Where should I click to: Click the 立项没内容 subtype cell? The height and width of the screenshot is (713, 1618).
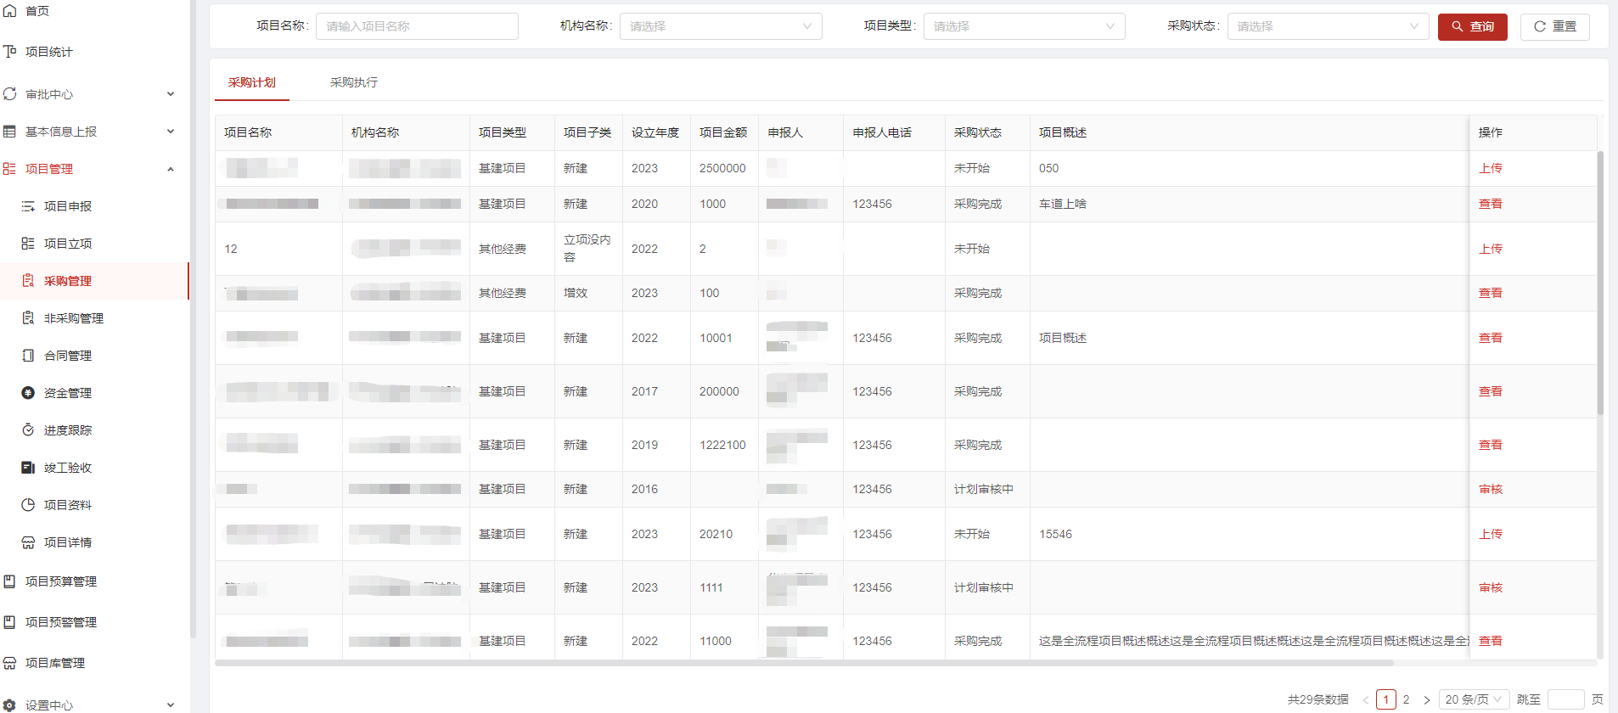pyautogui.click(x=587, y=249)
